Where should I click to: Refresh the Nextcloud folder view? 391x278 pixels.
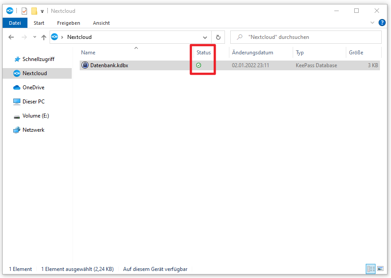coord(218,37)
